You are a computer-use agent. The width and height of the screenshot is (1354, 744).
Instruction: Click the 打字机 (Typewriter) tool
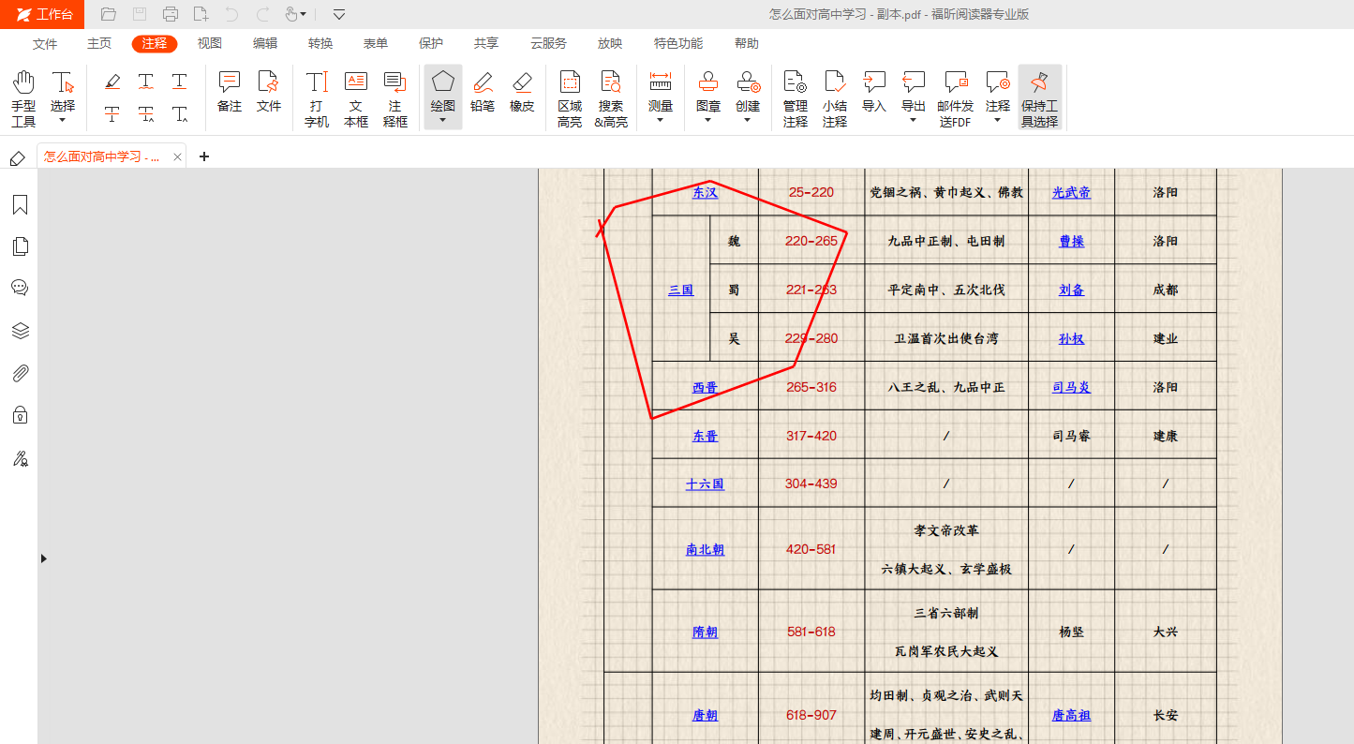317,97
